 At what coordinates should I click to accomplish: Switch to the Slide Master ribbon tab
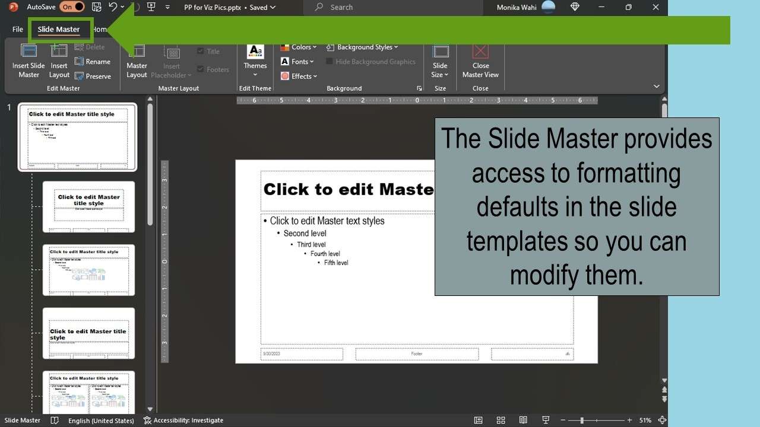[60, 28]
